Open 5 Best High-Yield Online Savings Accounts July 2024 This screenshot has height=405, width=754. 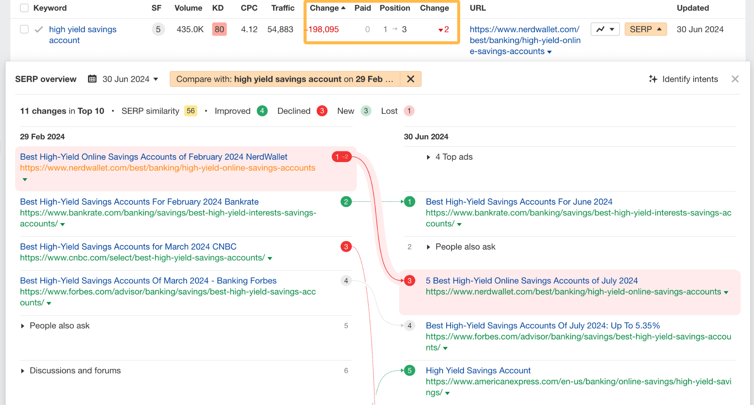[x=532, y=281]
